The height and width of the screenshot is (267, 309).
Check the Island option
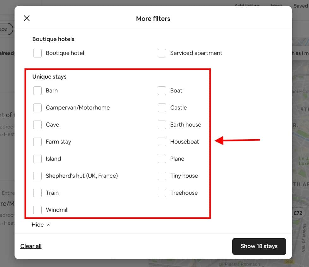pyautogui.click(x=37, y=159)
